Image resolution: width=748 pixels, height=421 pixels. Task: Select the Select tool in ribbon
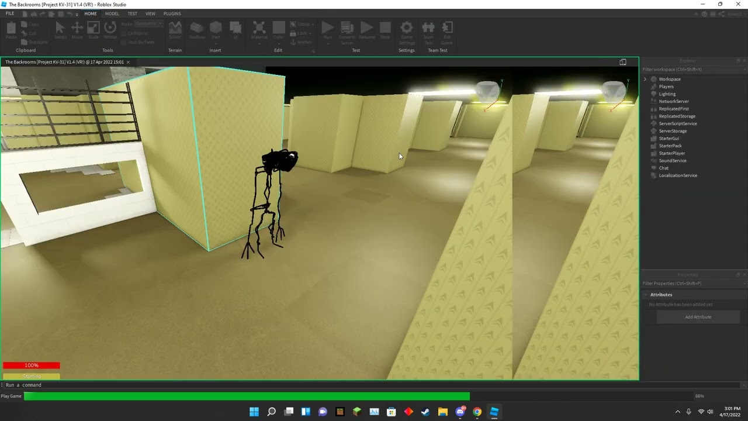60,30
